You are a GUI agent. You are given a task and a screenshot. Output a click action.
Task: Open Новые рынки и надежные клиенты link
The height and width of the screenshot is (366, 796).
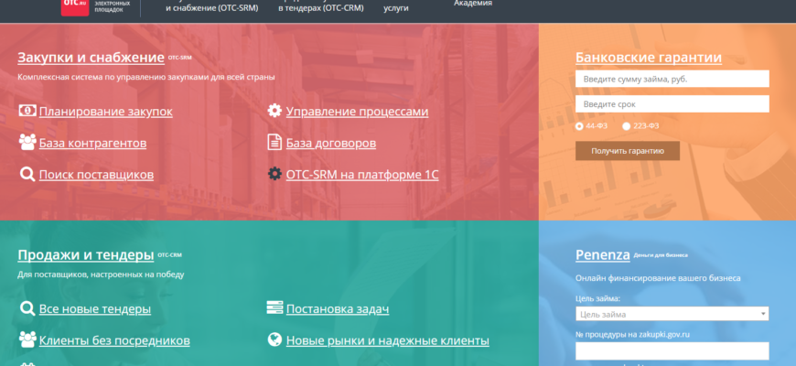387,340
